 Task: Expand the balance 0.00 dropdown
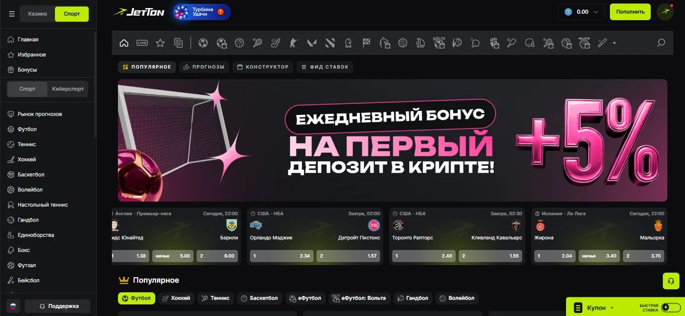click(x=582, y=12)
